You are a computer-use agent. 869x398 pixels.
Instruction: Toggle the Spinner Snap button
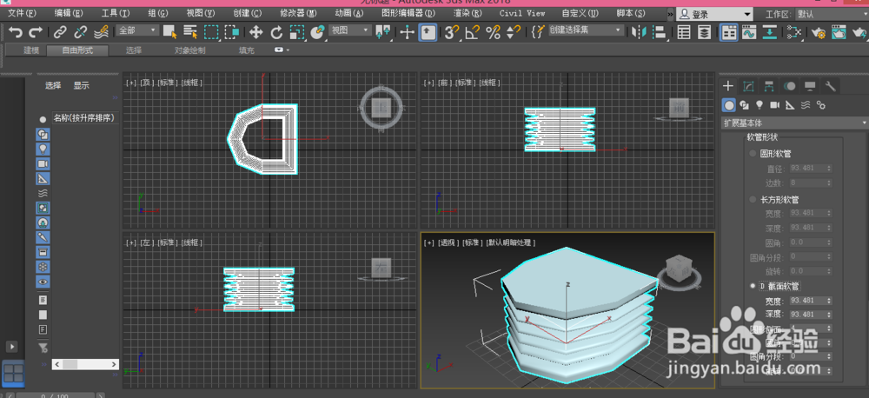[x=514, y=32]
